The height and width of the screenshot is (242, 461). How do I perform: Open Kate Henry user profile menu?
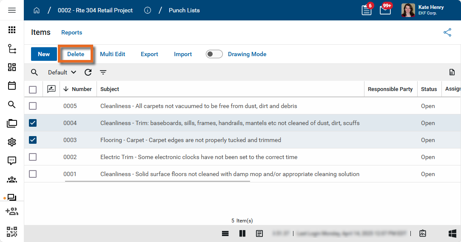(x=423, y=10)
